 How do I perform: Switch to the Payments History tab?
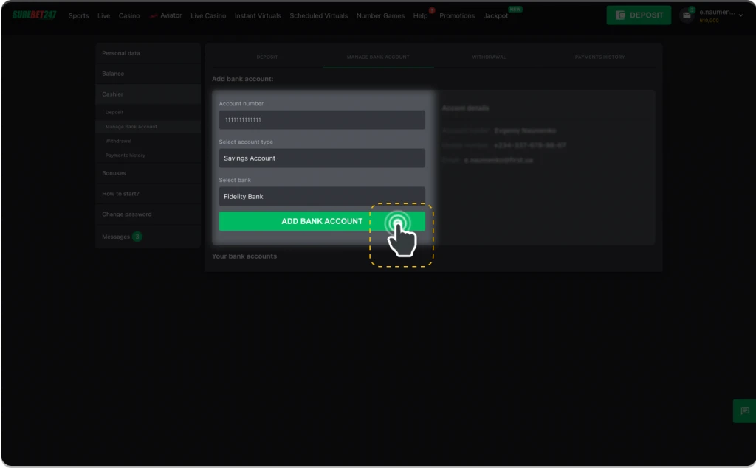[x=599, y=57]
